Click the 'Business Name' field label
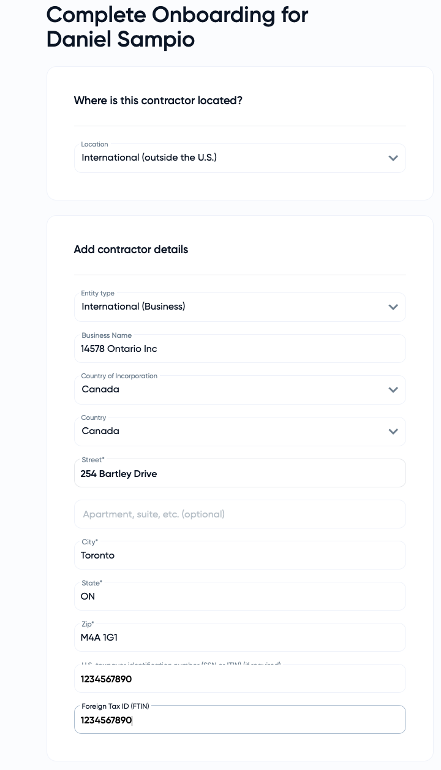The image size is (441, 770). [x=107, y=335]
